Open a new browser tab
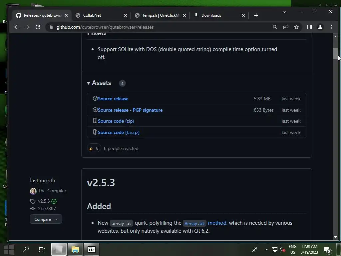 tap(256, 15)
